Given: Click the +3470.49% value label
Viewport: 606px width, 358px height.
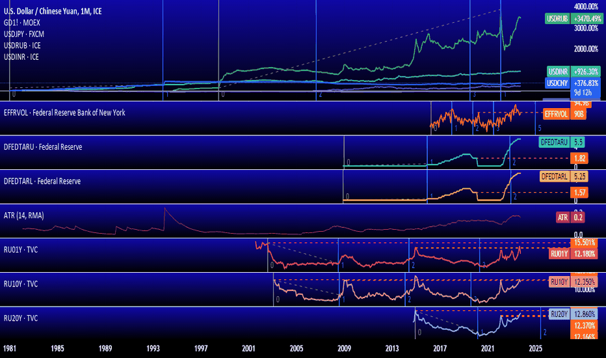Looking at the screenshot, I should click(586, 19).
